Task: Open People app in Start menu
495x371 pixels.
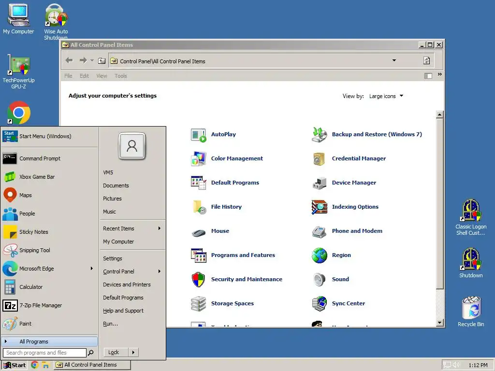Action: pos(50,213)
